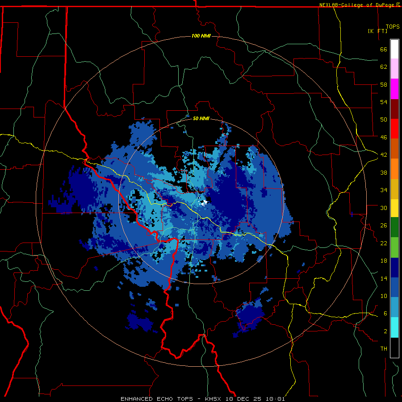Click the 'NEXLAB-College of DuPage' credit text
The height and width of the screenshot is (402, 402).
coord(357,5)
